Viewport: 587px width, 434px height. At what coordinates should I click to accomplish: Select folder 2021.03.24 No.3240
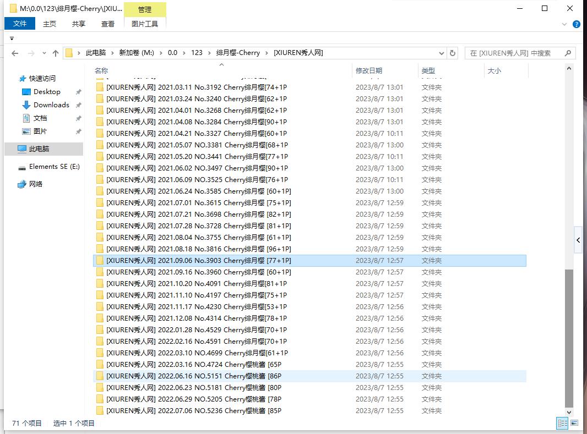click(x=309, y=98)
